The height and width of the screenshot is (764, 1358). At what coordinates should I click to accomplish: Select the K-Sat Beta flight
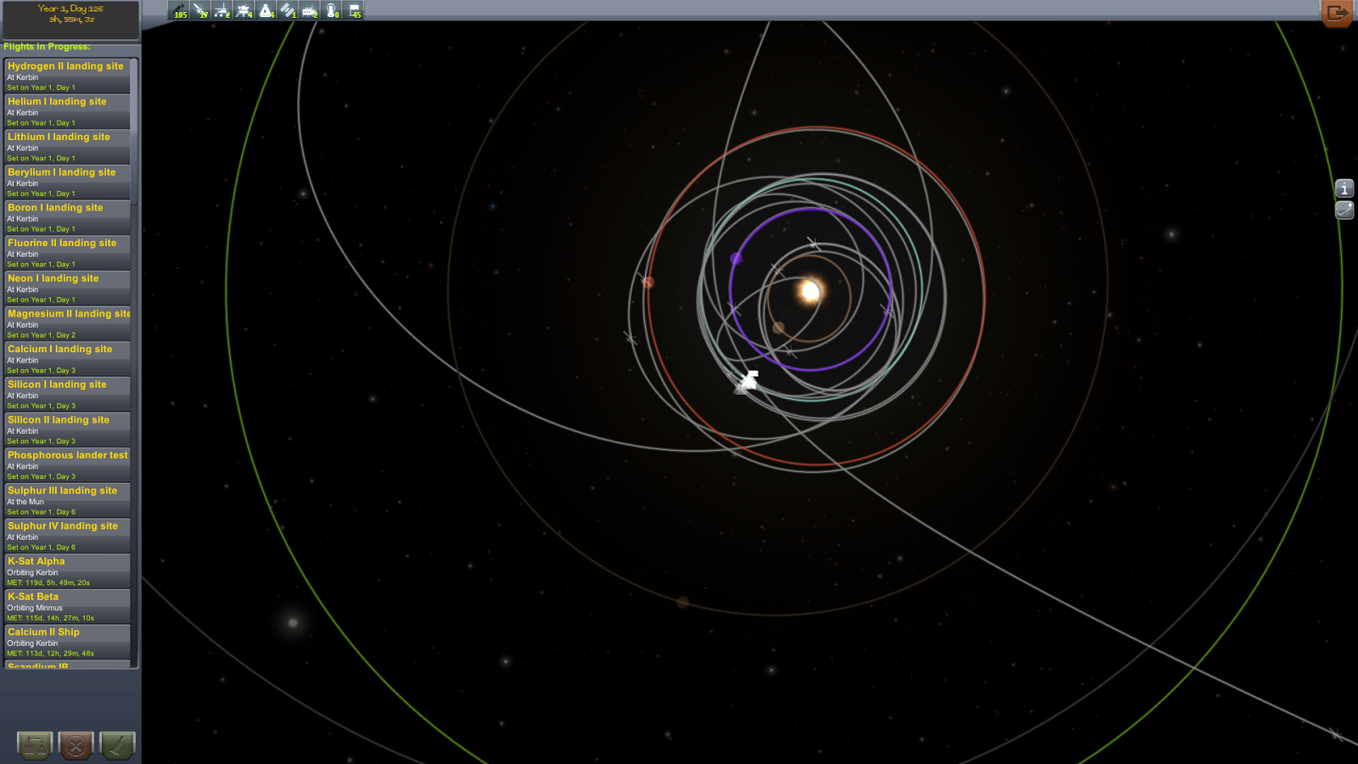(x=68, y=607)
